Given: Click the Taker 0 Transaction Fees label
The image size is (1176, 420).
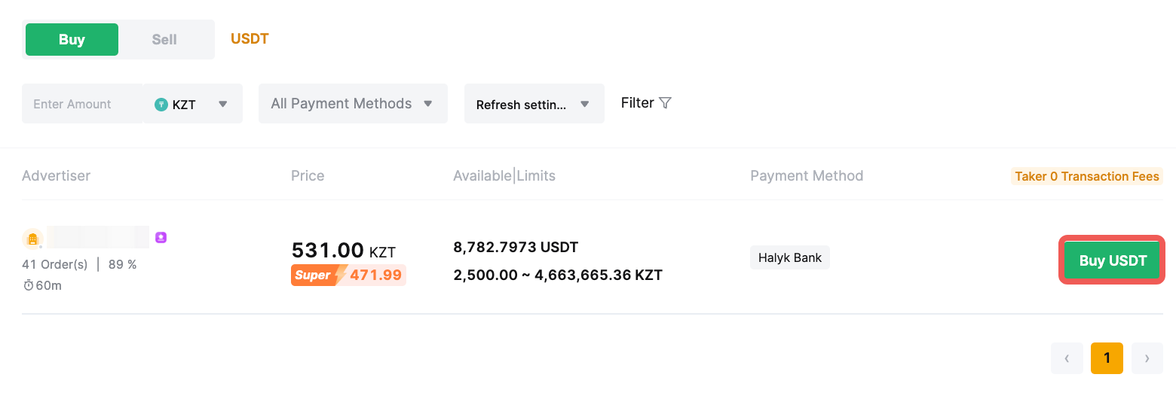Looking at the screenshot, I should (1086, 176).
